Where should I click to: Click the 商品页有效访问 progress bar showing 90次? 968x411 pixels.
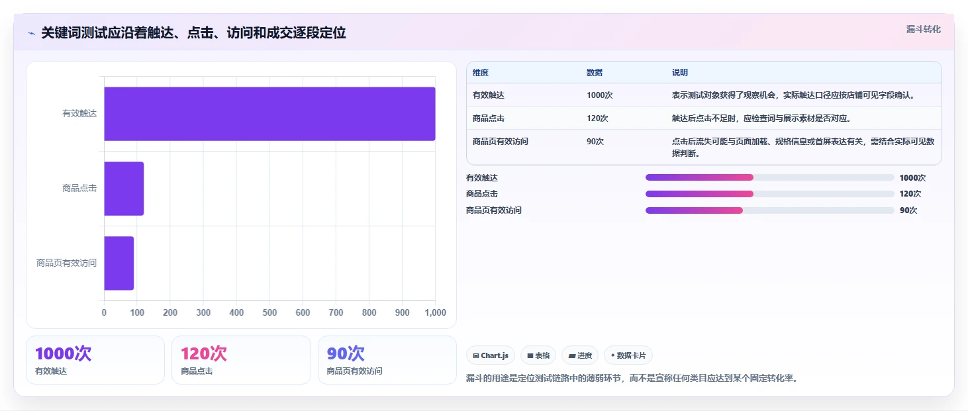point(769,210)
